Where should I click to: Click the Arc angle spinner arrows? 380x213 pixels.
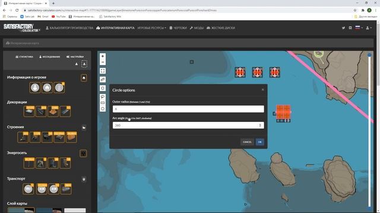click(x=260, y=125)
